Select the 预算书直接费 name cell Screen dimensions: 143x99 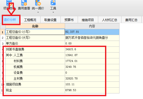pyautogui.click(x=35, y=49)
